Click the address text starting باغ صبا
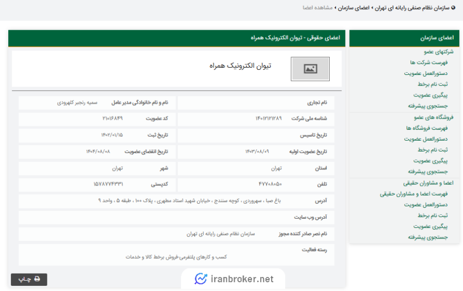This screenshot has height=291, width=463. pyautogui.click(x=189, y=201)
